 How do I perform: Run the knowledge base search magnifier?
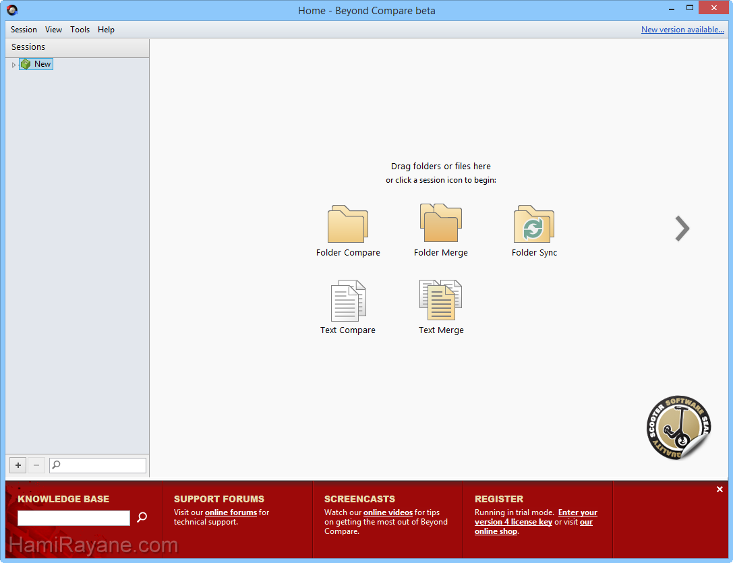[x=142, y=517]
